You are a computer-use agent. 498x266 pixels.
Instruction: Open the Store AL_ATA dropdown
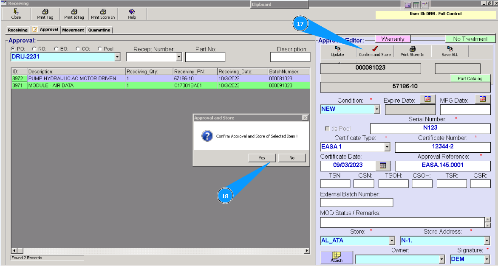[x=392, y=241]
